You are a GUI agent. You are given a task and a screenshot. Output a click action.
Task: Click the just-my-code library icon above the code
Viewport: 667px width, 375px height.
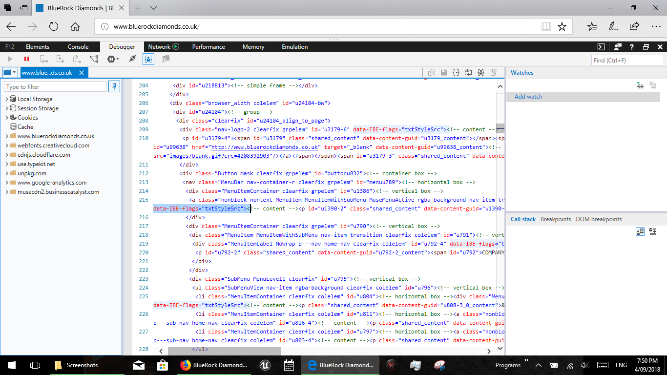click(x=481, y=72)
